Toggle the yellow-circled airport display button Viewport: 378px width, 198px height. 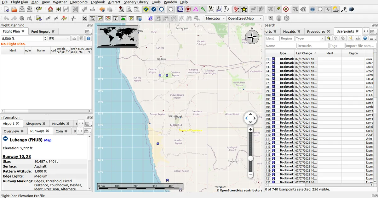tap(146, 9)
